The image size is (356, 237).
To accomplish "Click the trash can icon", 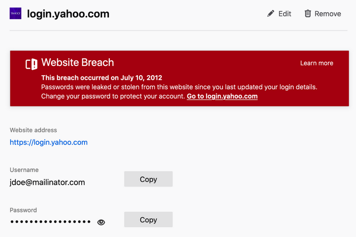I will point(308,13).
